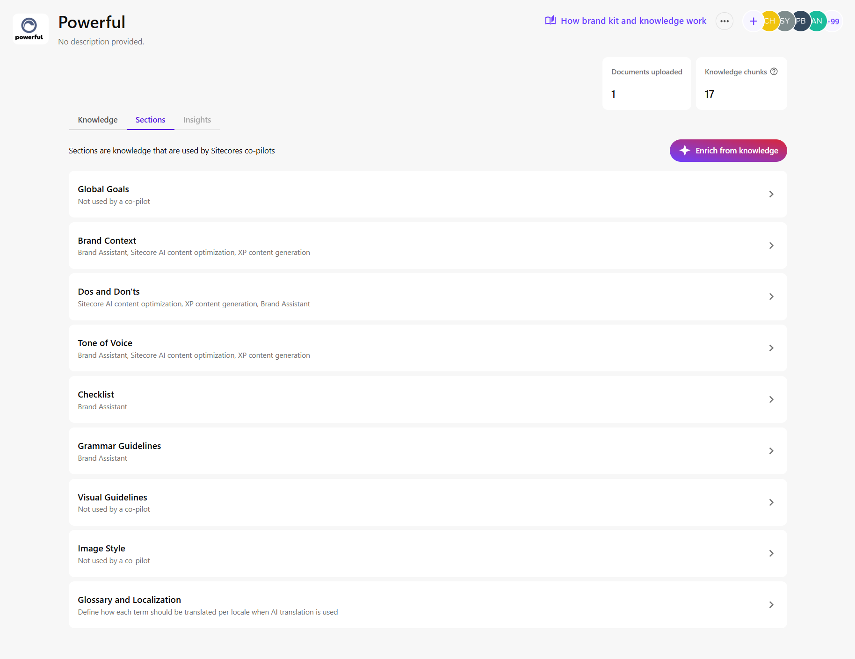Open the Image Style section title
855x659 pixels.
(x=101, y=548)
